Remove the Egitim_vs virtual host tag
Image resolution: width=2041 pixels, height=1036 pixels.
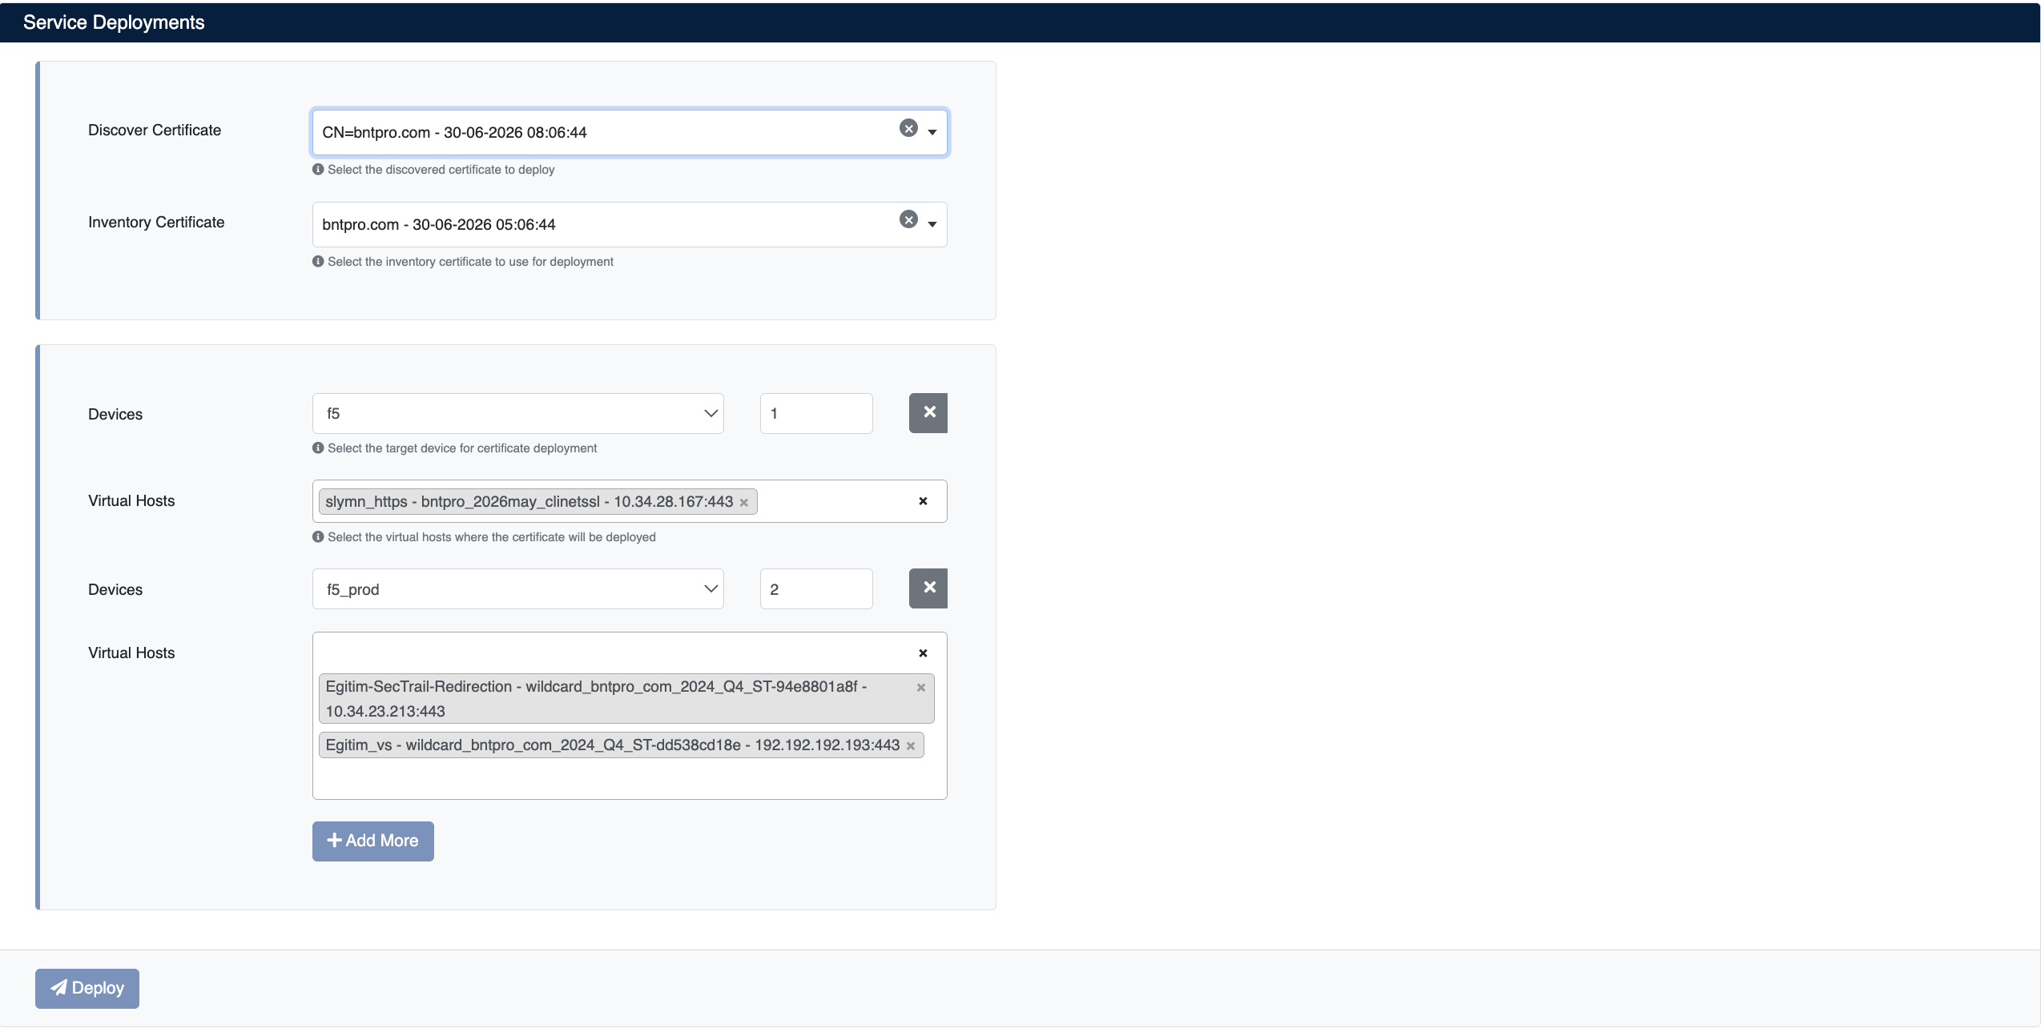point(911,746)
